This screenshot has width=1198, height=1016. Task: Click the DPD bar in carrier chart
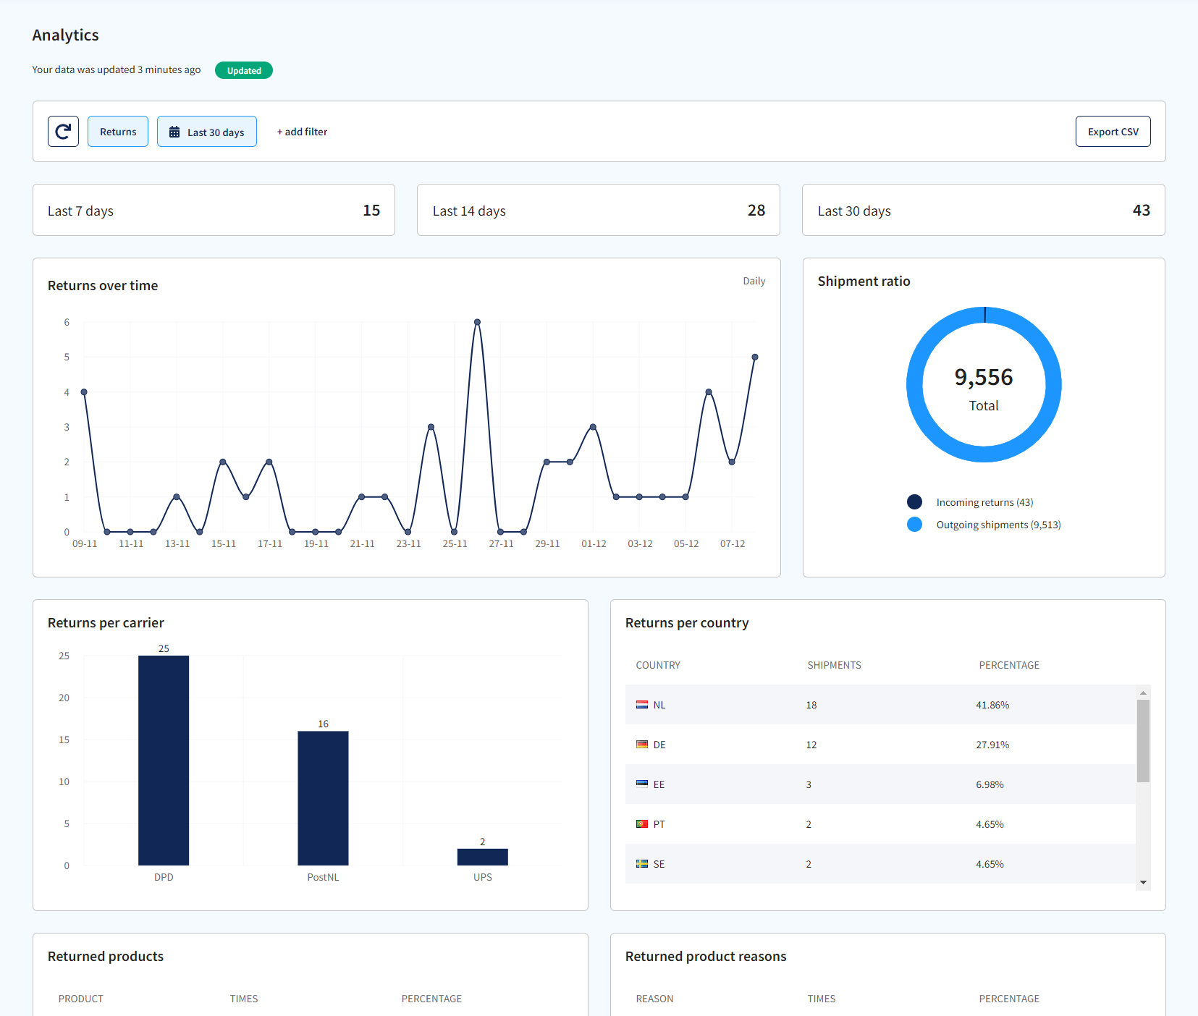tap(163, 760)
